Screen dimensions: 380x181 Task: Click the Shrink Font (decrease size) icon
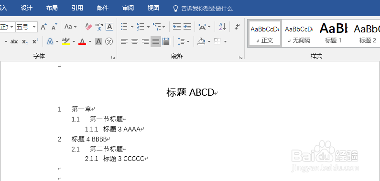(54, 27)
